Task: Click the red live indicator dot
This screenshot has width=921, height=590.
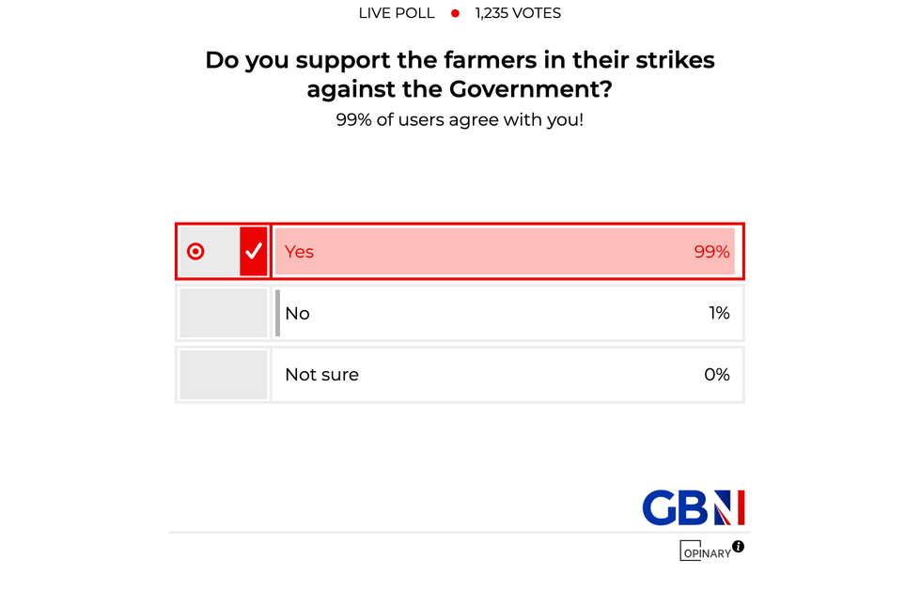Action: click(455, 13)
